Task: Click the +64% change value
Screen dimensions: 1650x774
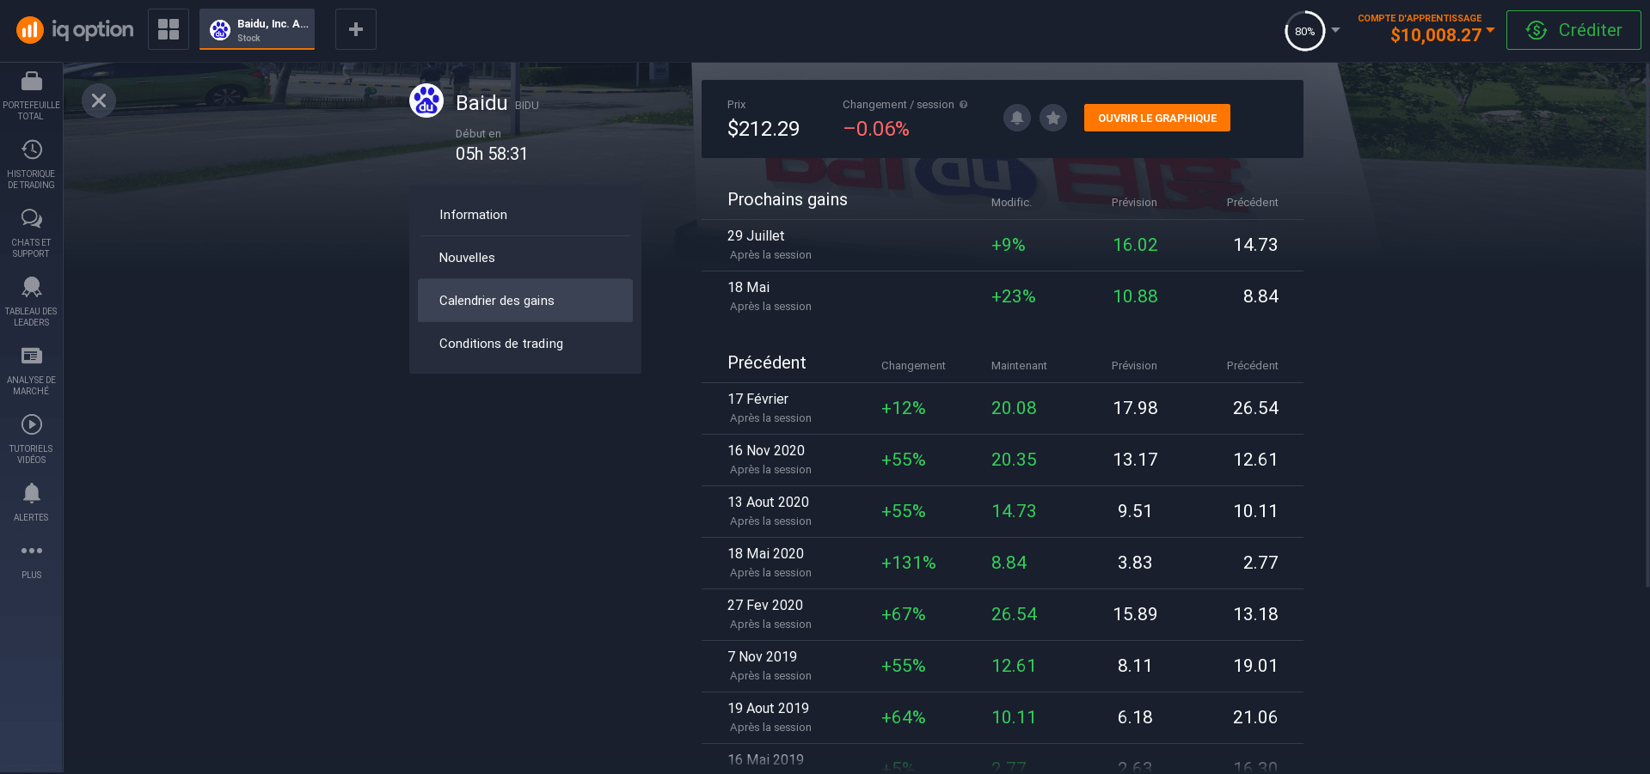Action: point(904,717)
